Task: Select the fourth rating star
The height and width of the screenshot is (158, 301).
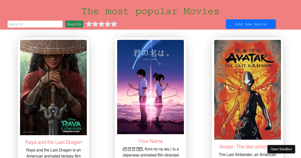Action: (108, 24)
